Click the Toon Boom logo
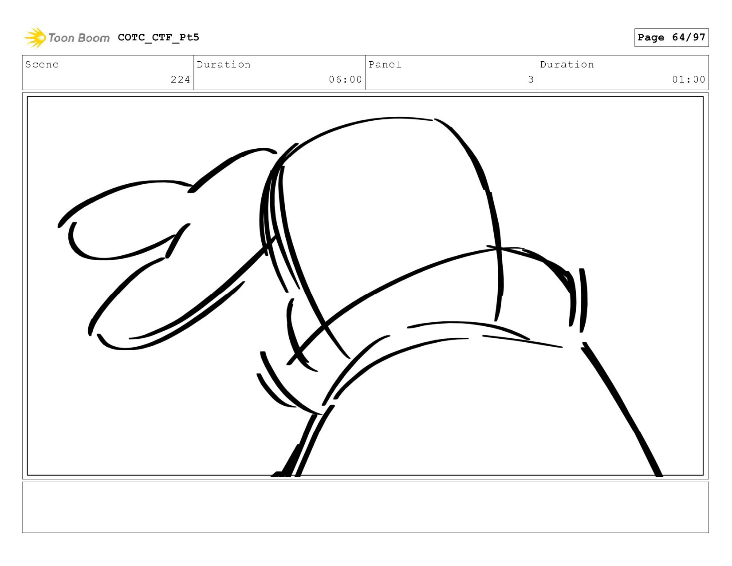This screenshot has height=566, width=732. pyautogui.click(x=67, y=38)
